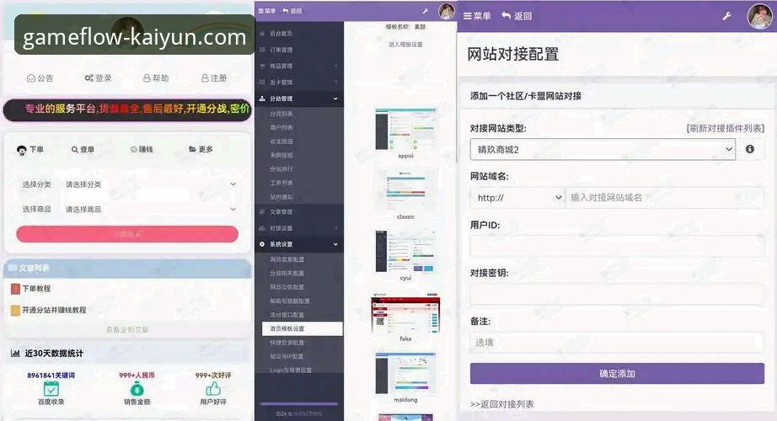Click 返回 back arrow in middle panel
This screenshot has width=777, height=421.
292,10
